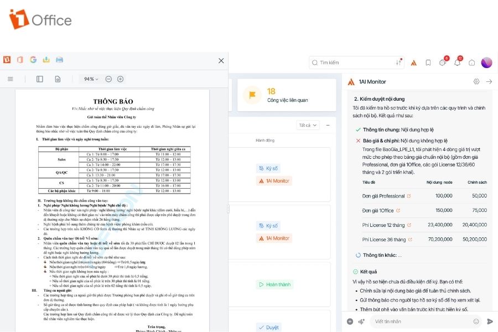498x332 pixels.
Task: Collapse 1AI Monitor panel with arrow
Action: tap(489, 82)
